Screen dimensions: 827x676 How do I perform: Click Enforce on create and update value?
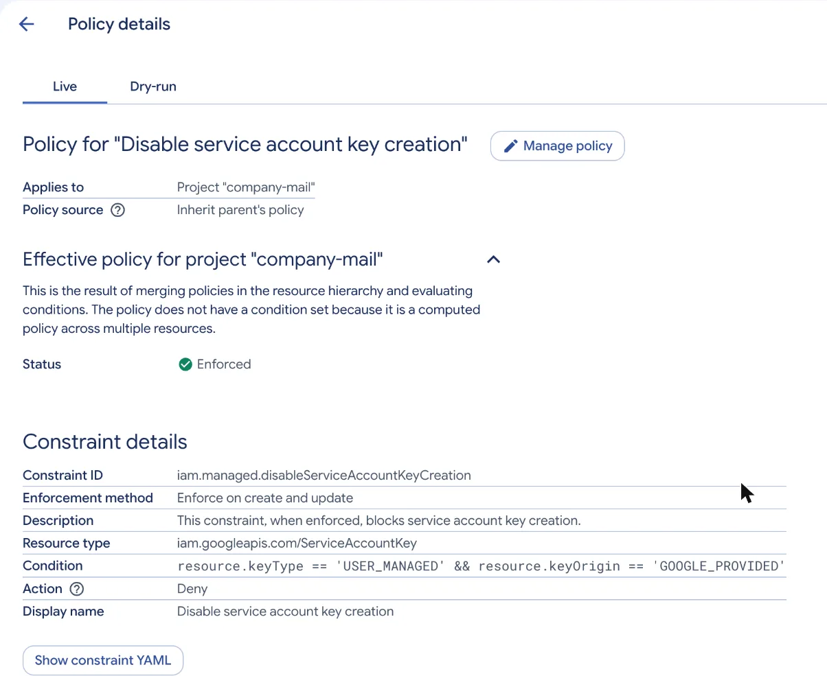[x=265, y=498]
